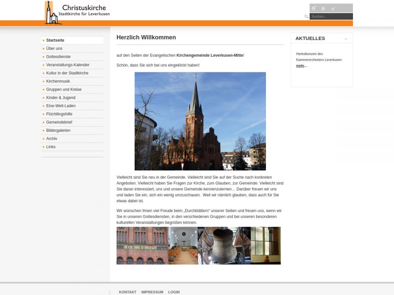
Task: Click the large church tower photo
Action: pos(200,121)
